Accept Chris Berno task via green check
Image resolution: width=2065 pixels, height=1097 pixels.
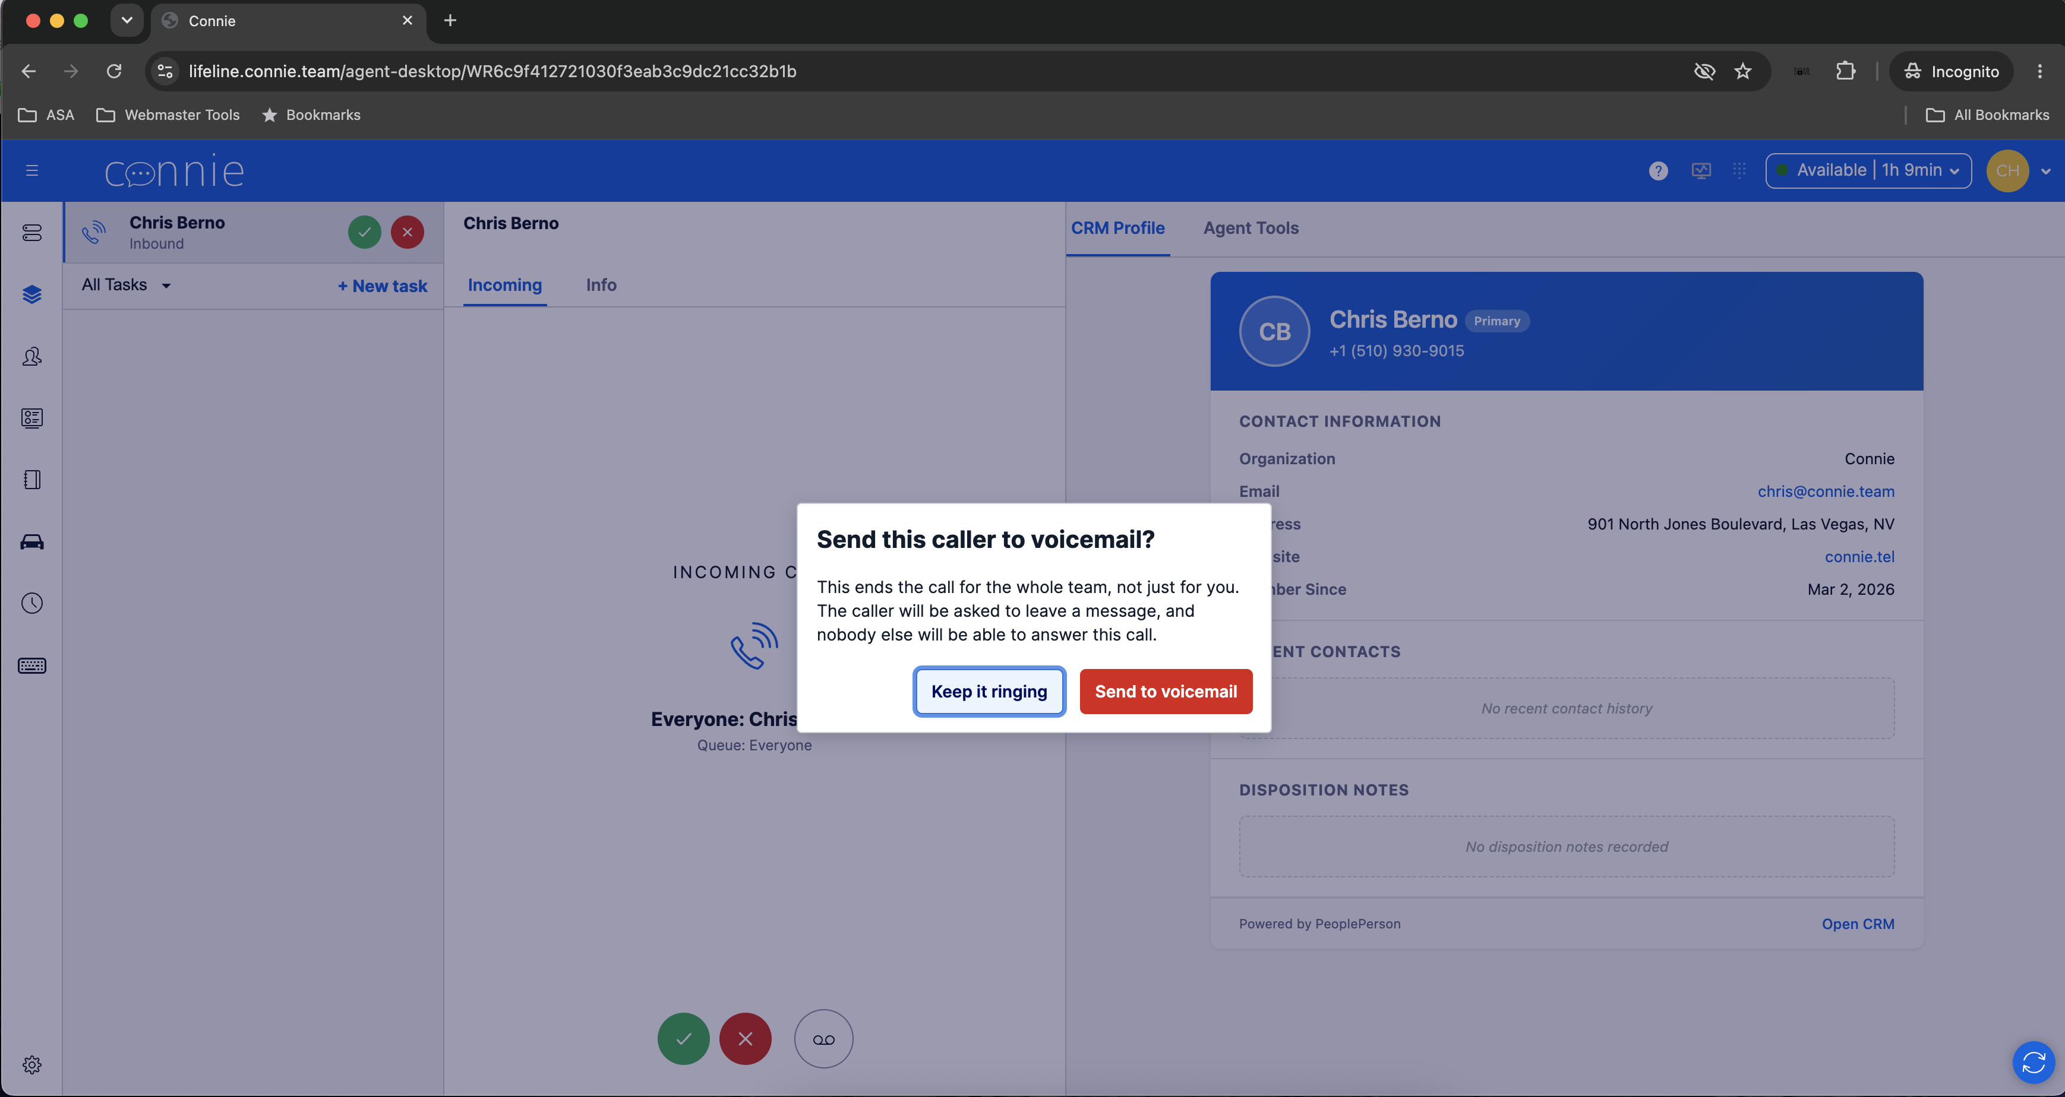point(365,232)
